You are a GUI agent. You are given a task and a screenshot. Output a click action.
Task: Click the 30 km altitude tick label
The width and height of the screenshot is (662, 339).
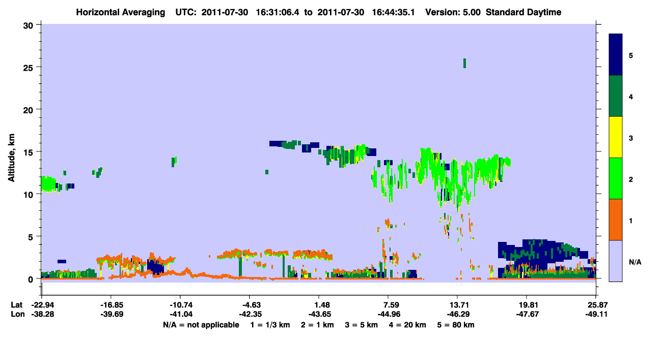29,25
